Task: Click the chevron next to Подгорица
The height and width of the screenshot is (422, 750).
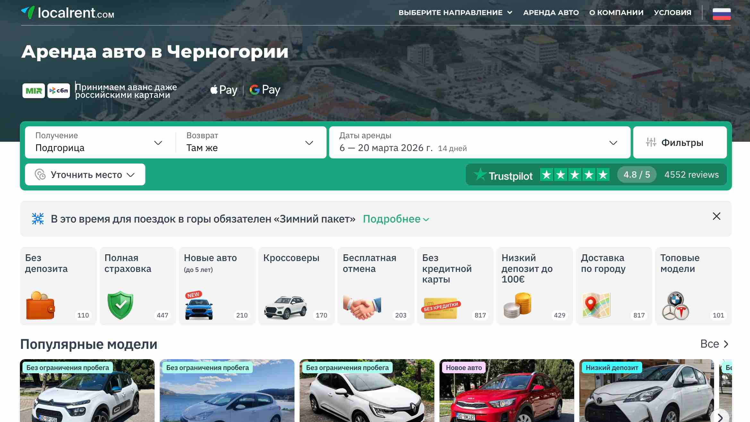Action: pyautogui.click(x=158, y=143)
